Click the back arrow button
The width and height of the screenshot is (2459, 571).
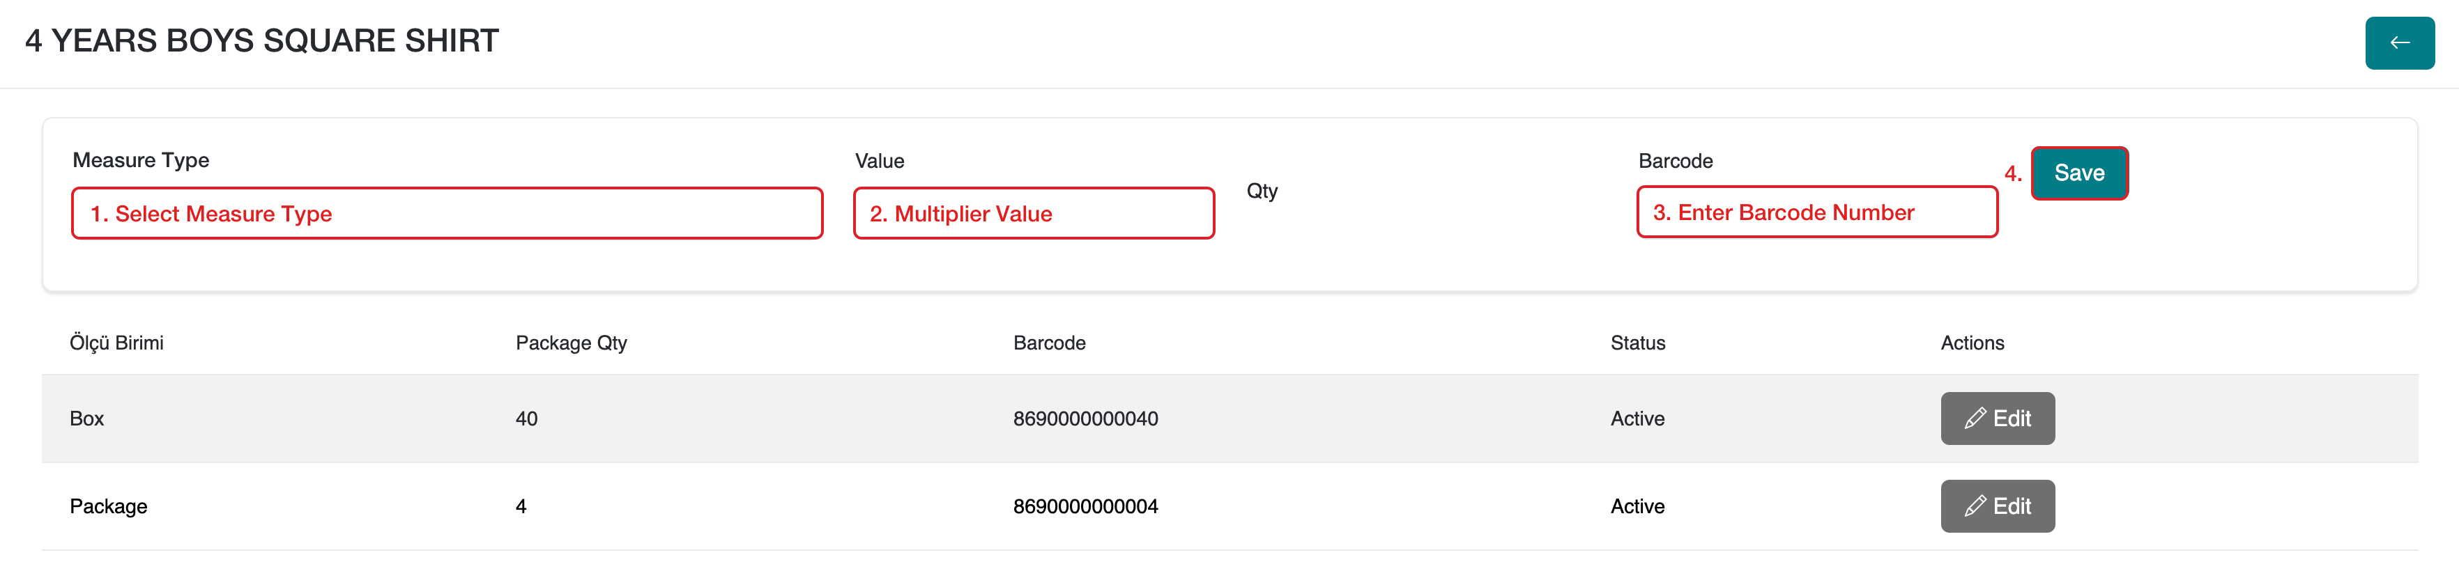[x=2398, y=43]
